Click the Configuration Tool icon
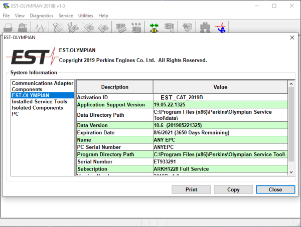This screenshot has width=301, height=227. (x=136, y=28)
